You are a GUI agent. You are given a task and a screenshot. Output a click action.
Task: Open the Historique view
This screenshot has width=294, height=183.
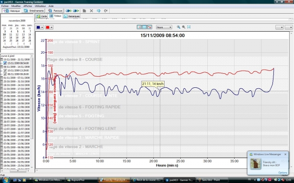click(12, 11)
